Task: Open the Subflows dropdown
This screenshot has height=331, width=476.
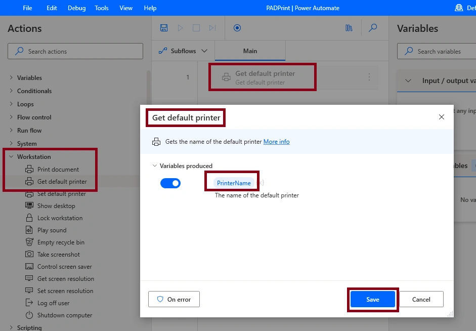Action: [183, 51]
